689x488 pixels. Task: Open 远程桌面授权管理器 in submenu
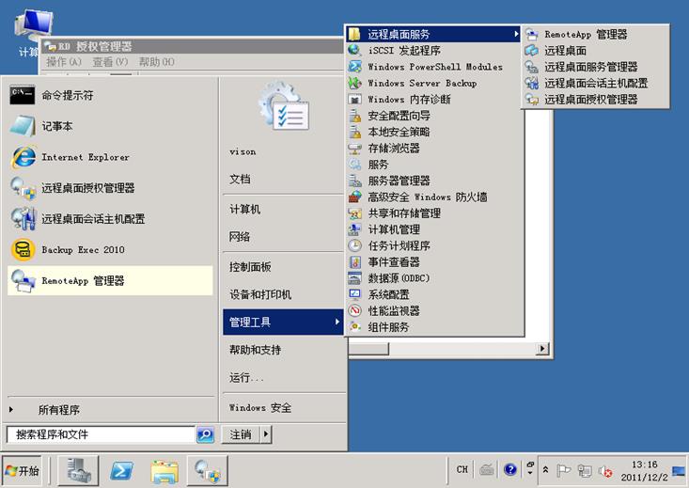pos(595,99)
